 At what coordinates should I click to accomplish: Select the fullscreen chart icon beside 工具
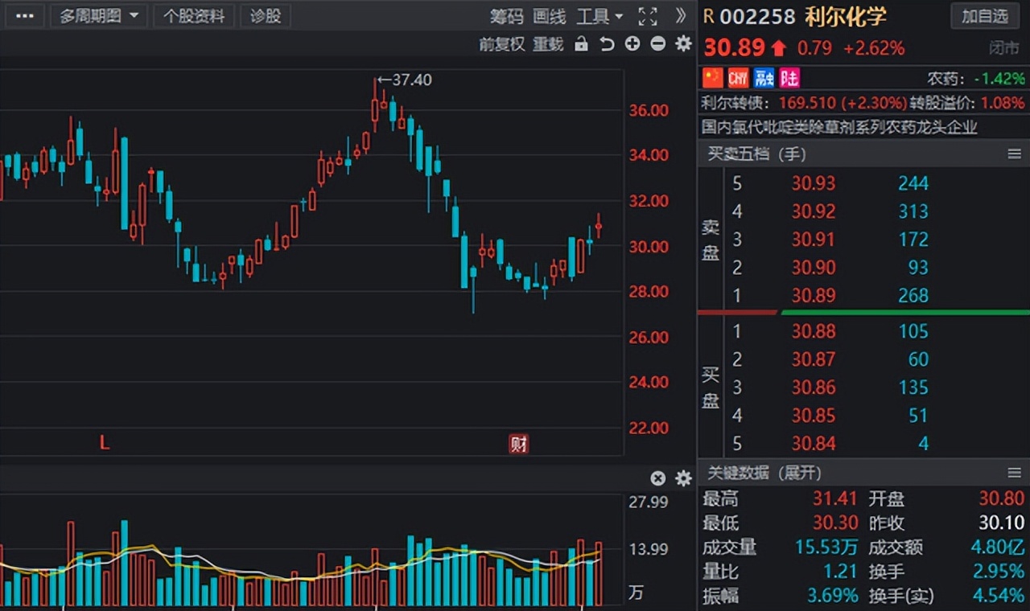click(x=646, y=16)
